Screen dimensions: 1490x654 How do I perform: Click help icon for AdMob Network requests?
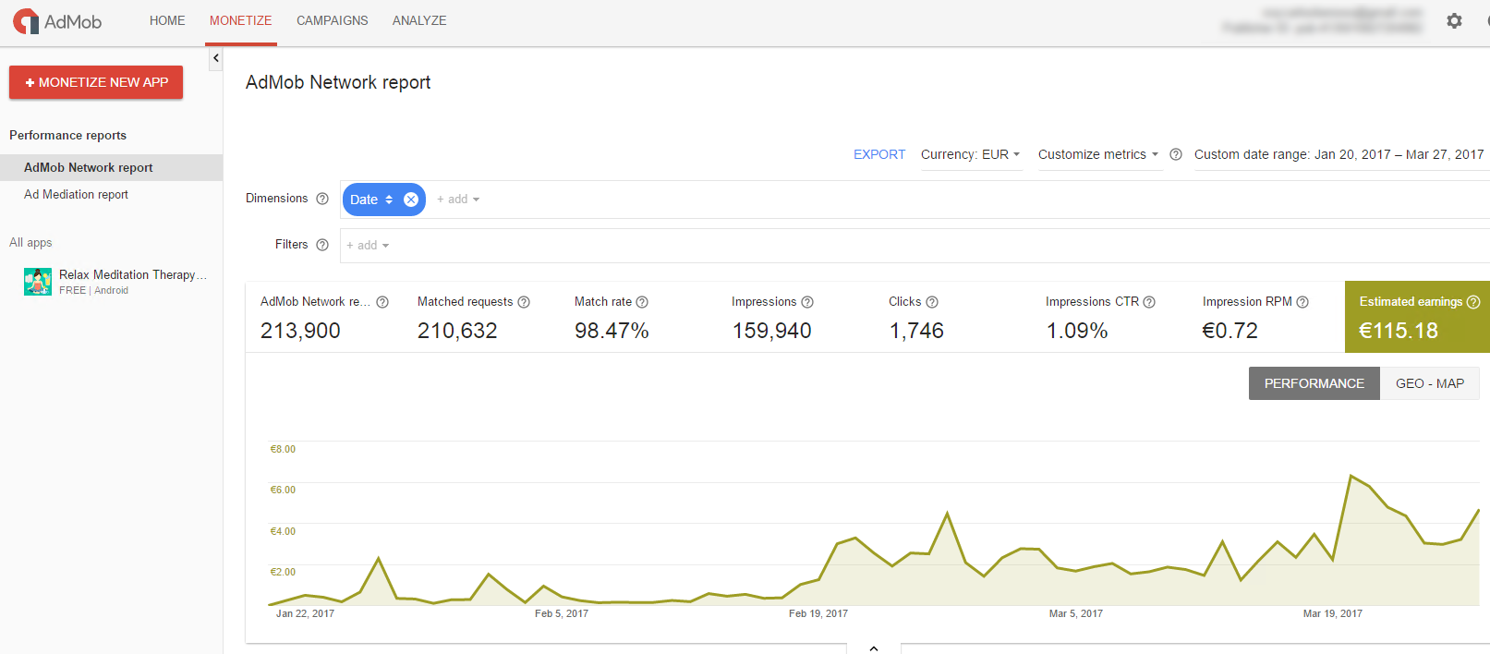[382, 302]
